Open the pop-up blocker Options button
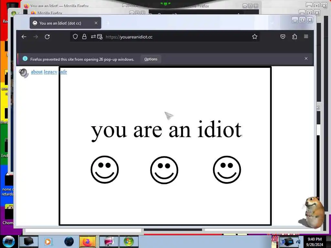 click(x=151, y=59)
